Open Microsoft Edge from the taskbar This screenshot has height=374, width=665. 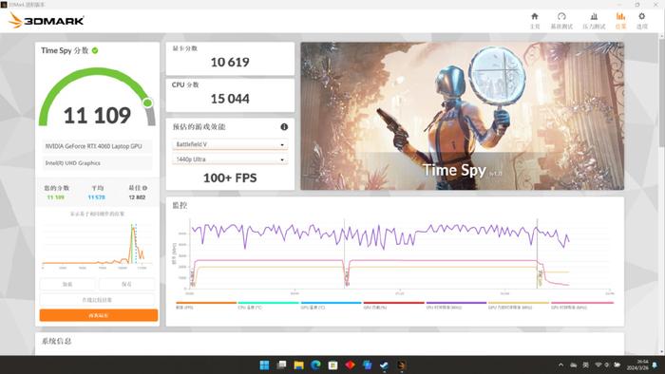pyautogui.click(x=315, y=365)
